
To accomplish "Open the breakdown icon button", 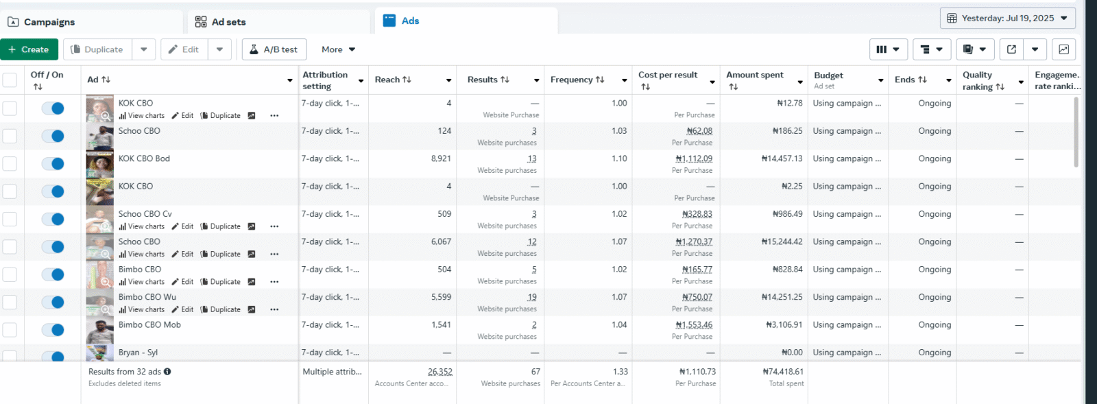I will 932,49.
